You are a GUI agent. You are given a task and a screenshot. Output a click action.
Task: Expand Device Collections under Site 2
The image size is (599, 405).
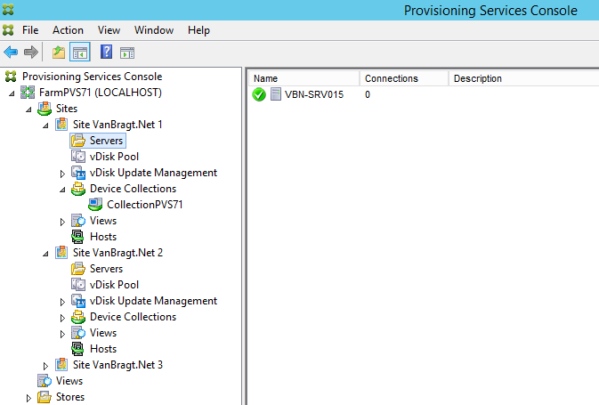coord(62,318)
